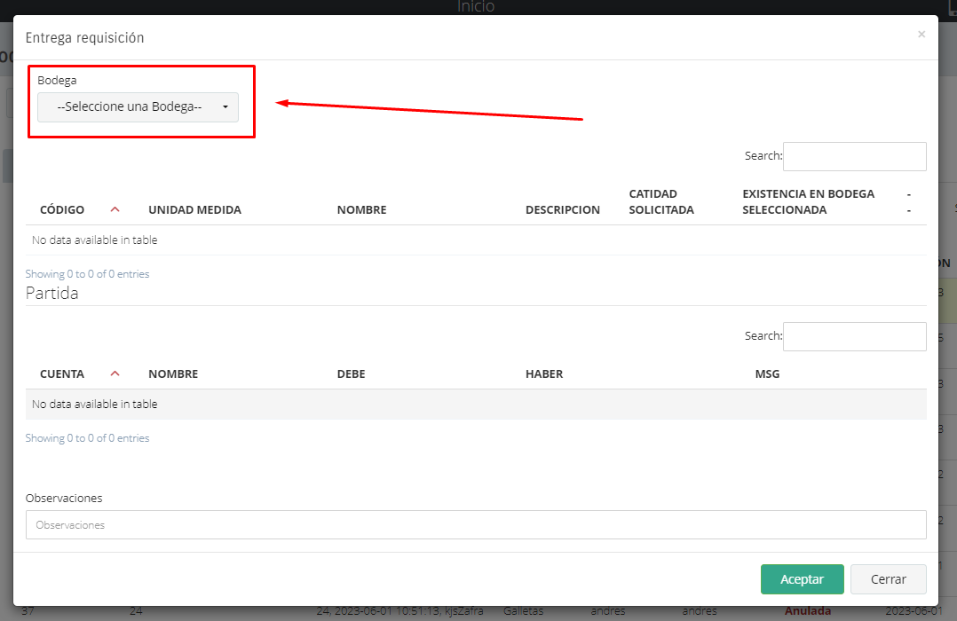
Task: Click the Partida section heading
Action: [x=51, y=294]
